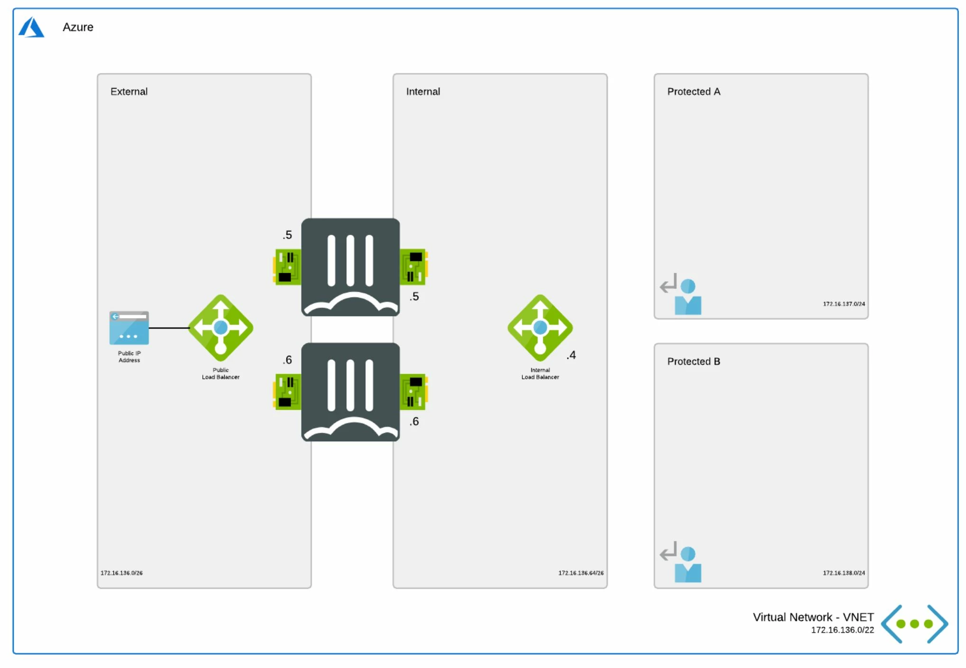
Task: Click the Azure title text
Action: tap(78, 27)
